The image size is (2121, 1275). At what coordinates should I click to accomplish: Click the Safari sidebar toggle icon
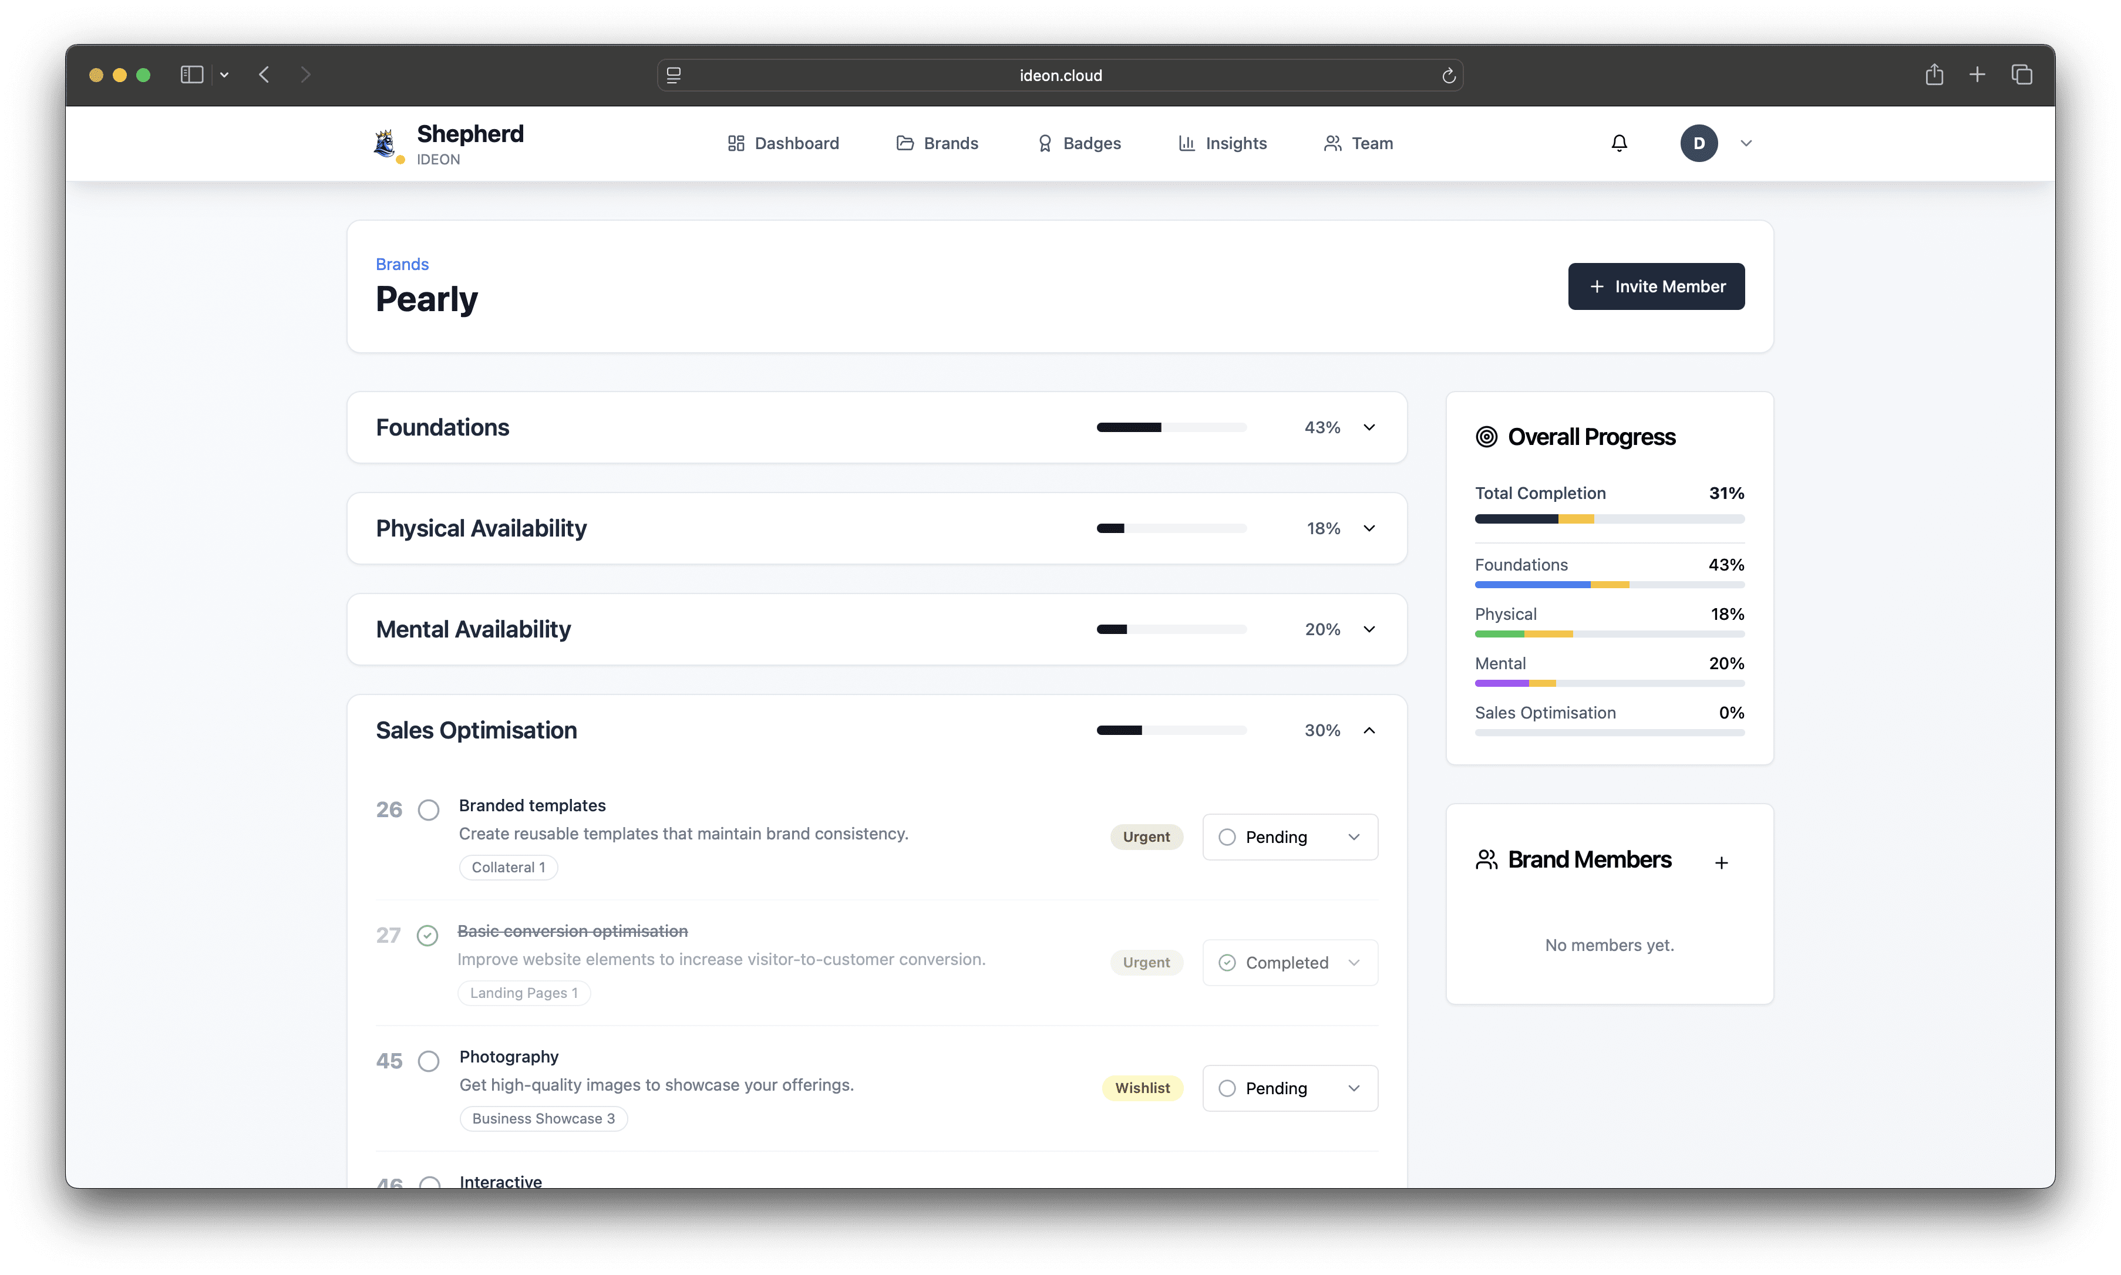pyautogui.click(x=191, y=75)
